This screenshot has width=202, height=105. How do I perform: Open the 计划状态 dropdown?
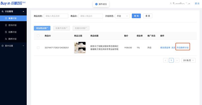[122, 16]
